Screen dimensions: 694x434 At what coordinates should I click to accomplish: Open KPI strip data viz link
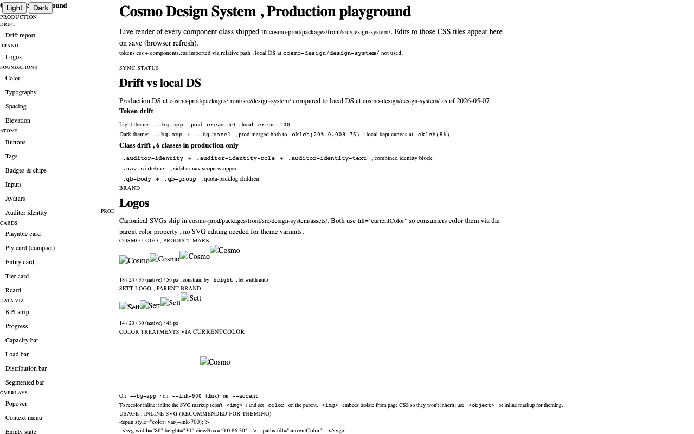tap(17, 312)
